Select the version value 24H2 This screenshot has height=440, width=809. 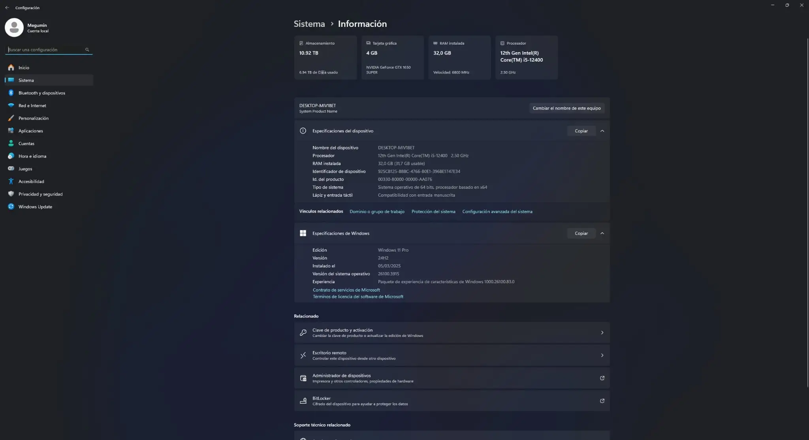[x=383, y=258]
